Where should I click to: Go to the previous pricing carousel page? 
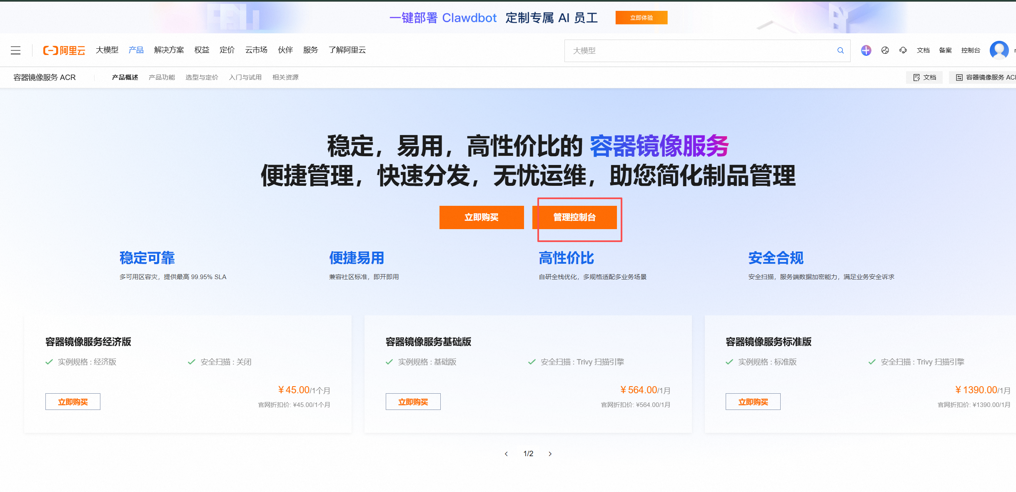506,454
